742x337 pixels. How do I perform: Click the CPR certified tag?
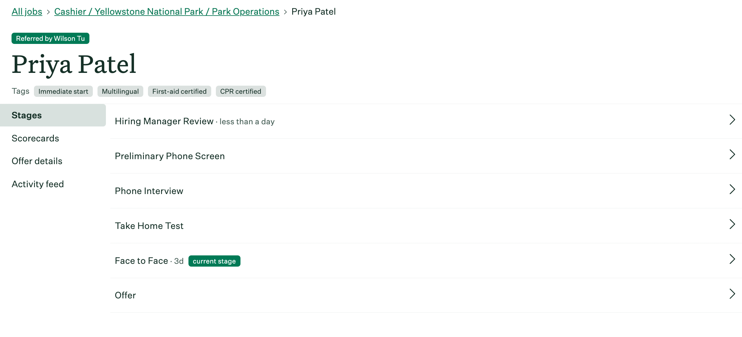241,91
